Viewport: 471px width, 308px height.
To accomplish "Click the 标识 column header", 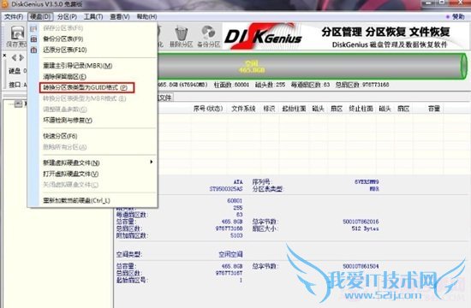I will [269, 109].
